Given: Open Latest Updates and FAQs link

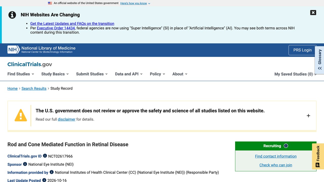Looking at the screenshot, I should (x=72, y=24).
